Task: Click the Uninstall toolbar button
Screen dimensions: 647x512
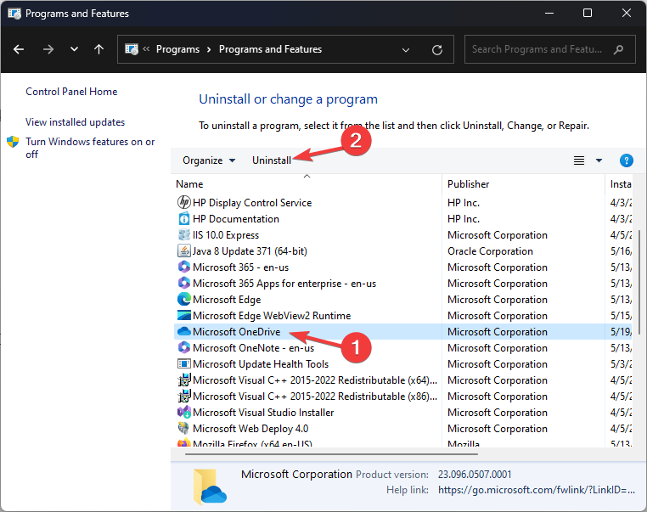Action: [272, 160]
